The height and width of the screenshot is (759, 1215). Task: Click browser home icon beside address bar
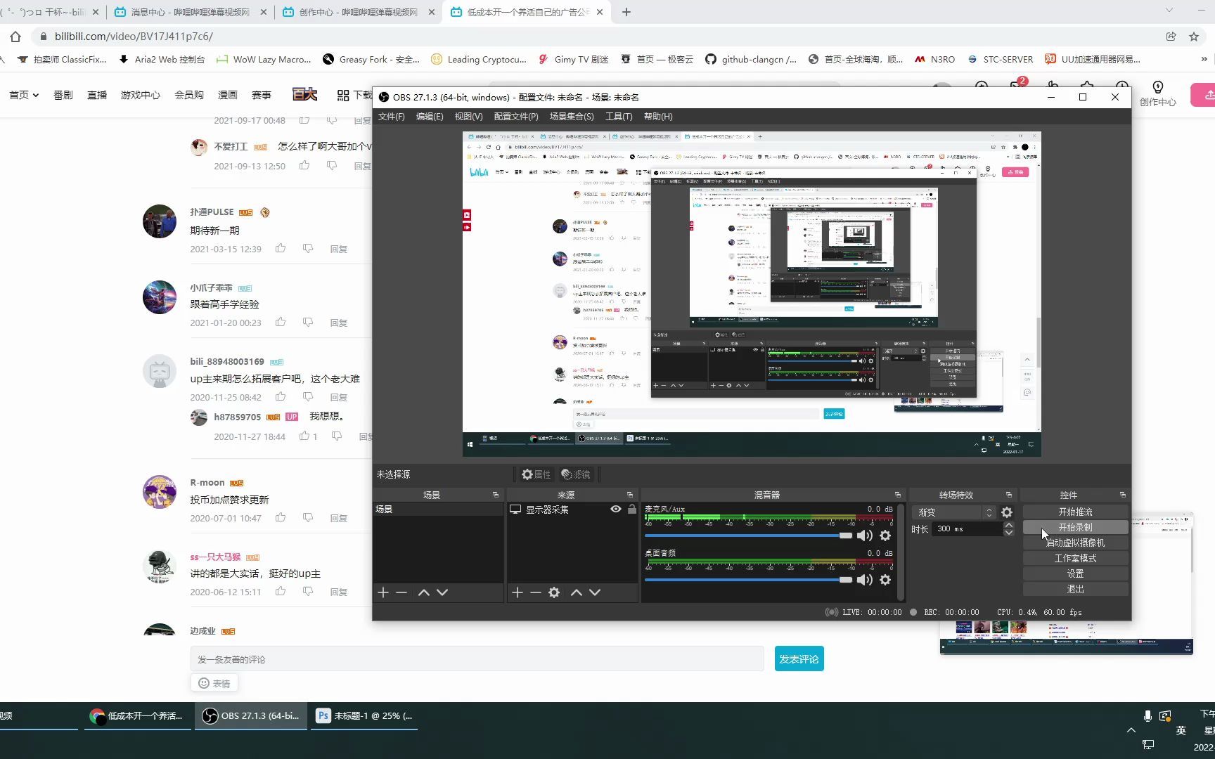tap(15, 37)
